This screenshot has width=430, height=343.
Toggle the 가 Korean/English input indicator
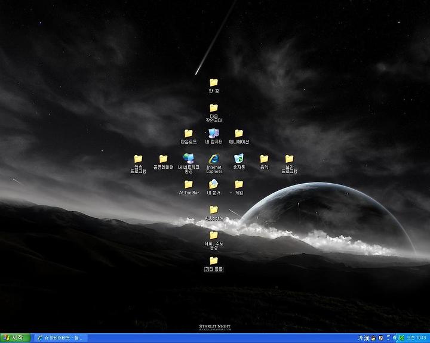tap(360, 338)
